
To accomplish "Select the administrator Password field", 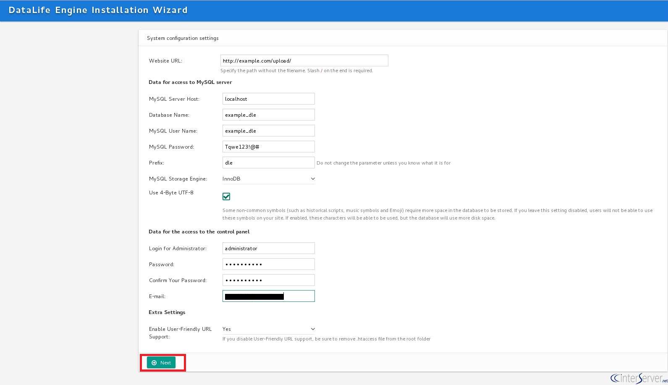I will (x=269, y=264).
